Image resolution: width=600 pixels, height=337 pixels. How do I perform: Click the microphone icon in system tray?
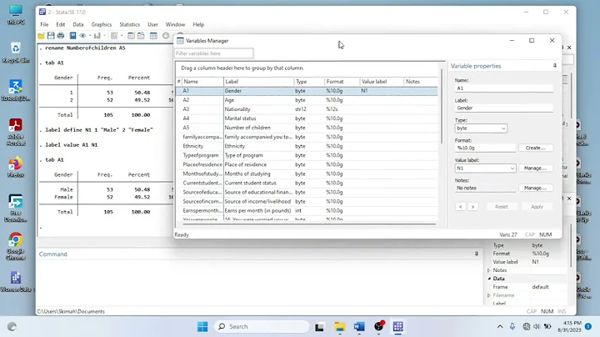coord(512,327)
